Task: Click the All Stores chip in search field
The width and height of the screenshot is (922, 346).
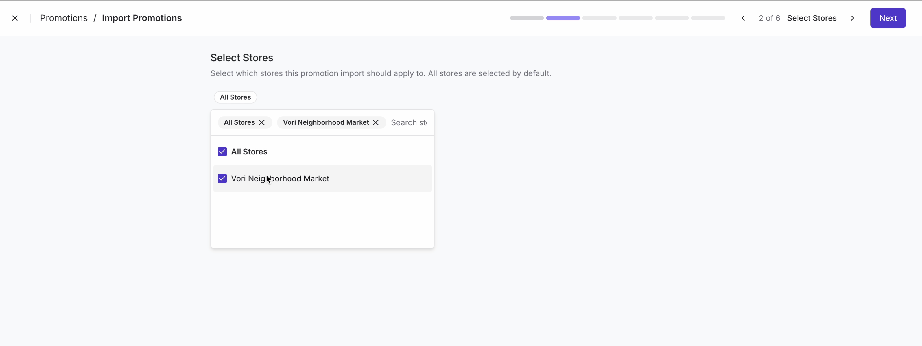Action: click(239, 122)
